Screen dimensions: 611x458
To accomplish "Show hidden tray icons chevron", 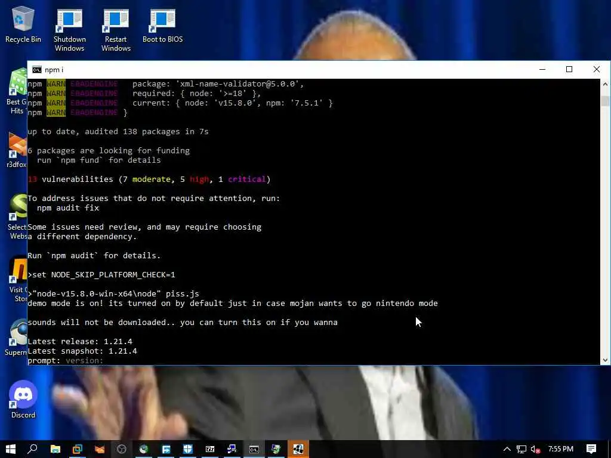I will click(x=507, y=450).
